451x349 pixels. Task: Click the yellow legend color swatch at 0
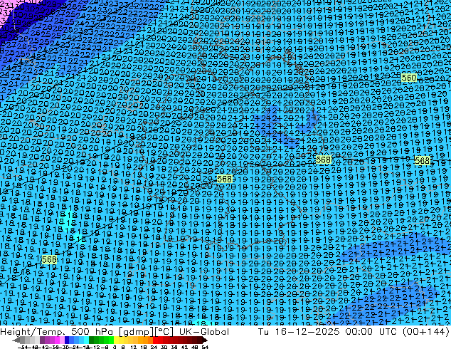pos(116,340)
